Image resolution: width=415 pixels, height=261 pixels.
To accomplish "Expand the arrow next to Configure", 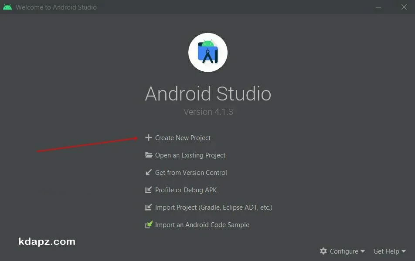I will pos(363,251).
